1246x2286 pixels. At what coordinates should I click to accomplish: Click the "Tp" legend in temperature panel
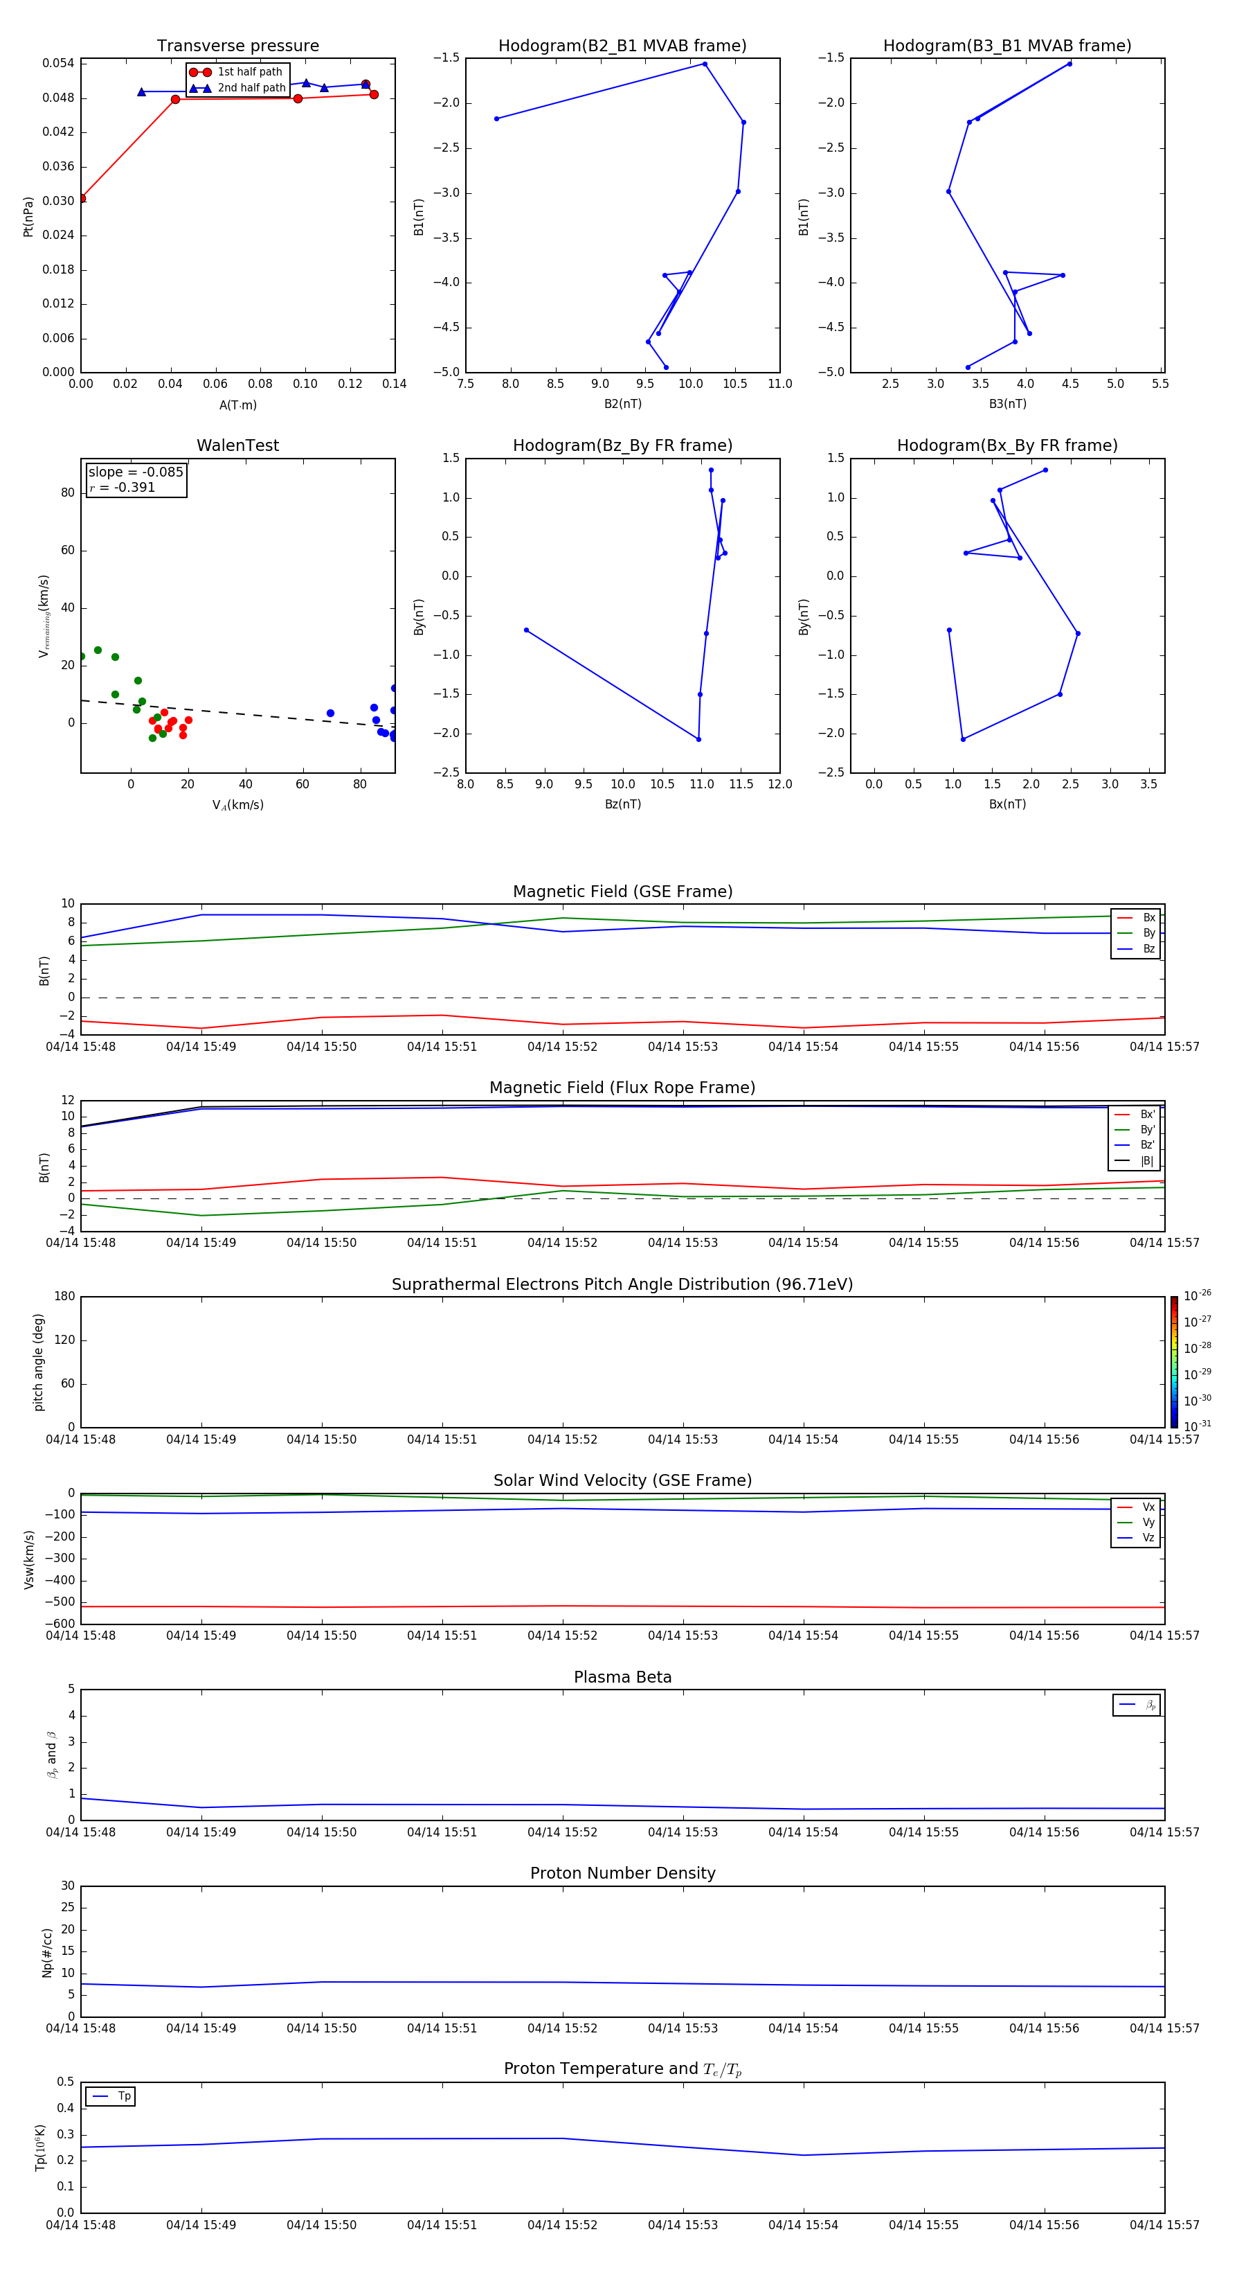111,2096
